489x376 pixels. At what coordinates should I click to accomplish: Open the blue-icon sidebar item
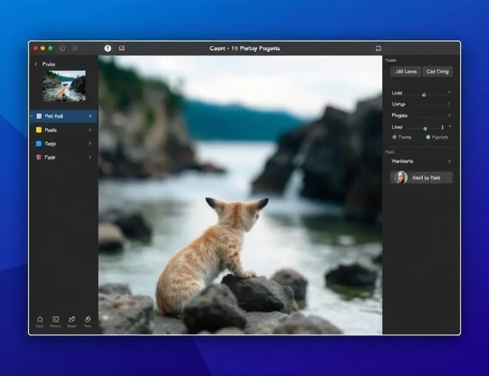63,144
